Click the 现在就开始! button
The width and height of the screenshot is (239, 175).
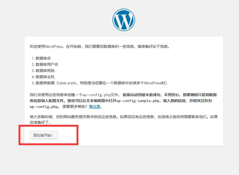(44, 135)
